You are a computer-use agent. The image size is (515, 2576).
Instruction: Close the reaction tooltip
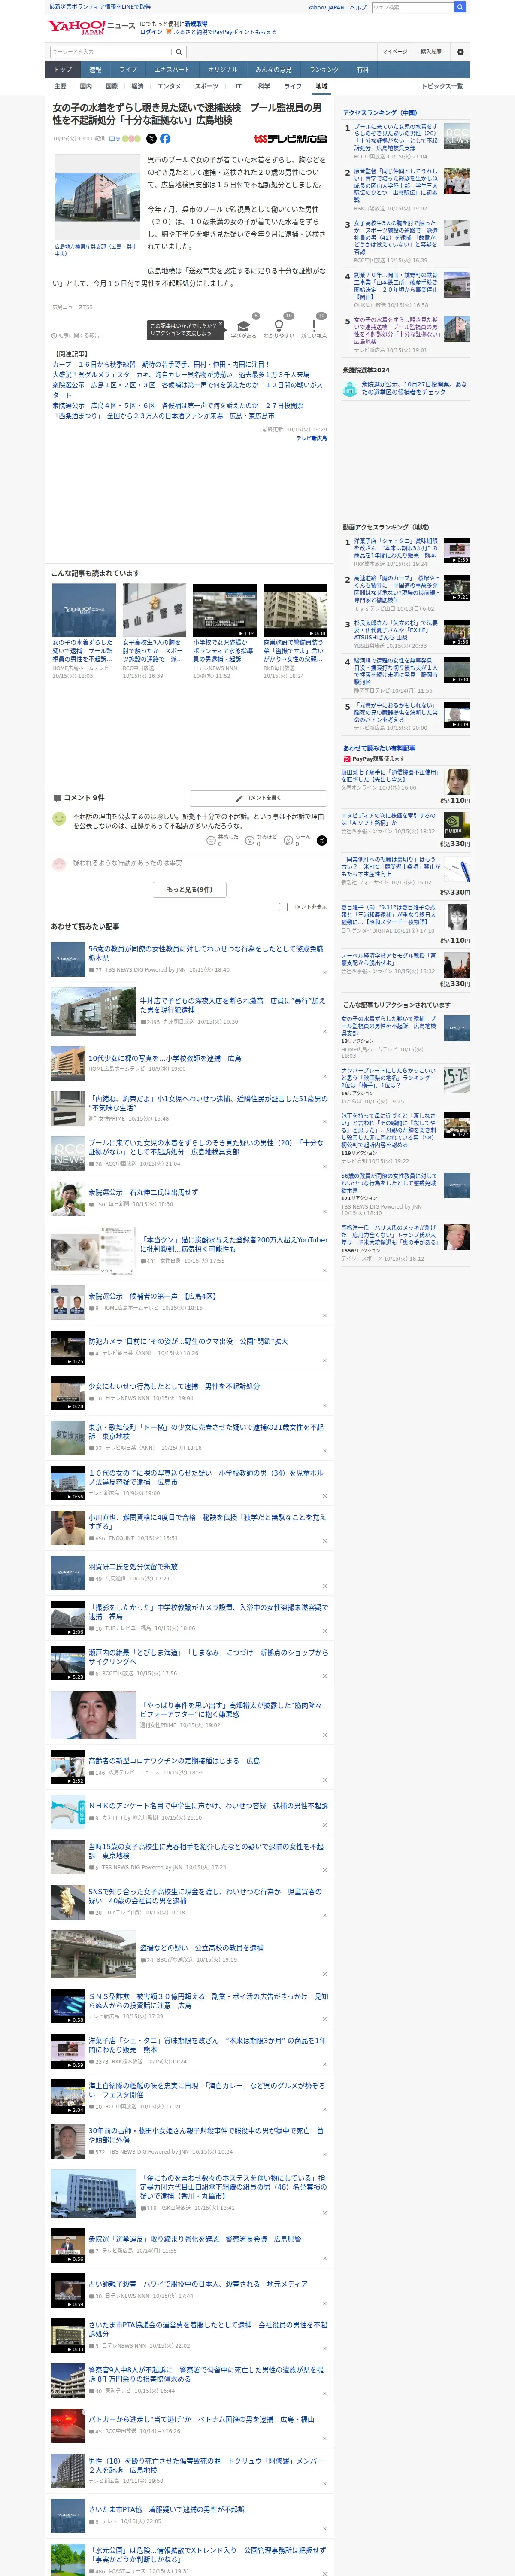(x=222, y=325)
